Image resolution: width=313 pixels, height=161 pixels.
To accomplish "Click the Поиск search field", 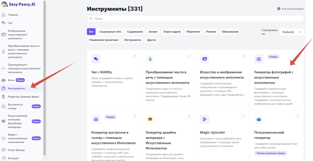I will pyautogui.click(x=195, y=18).
